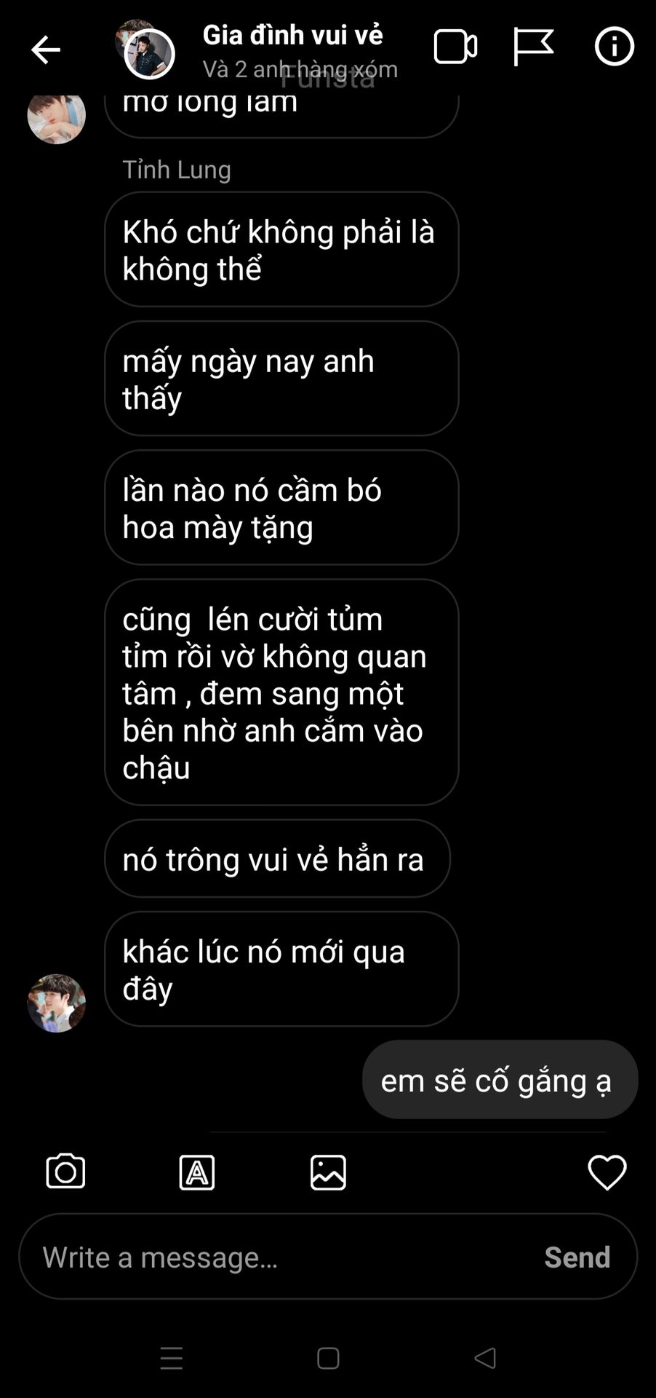Open the image gallery icon
This screenshot has width=656, height=1398.
tap(328, 1172)
